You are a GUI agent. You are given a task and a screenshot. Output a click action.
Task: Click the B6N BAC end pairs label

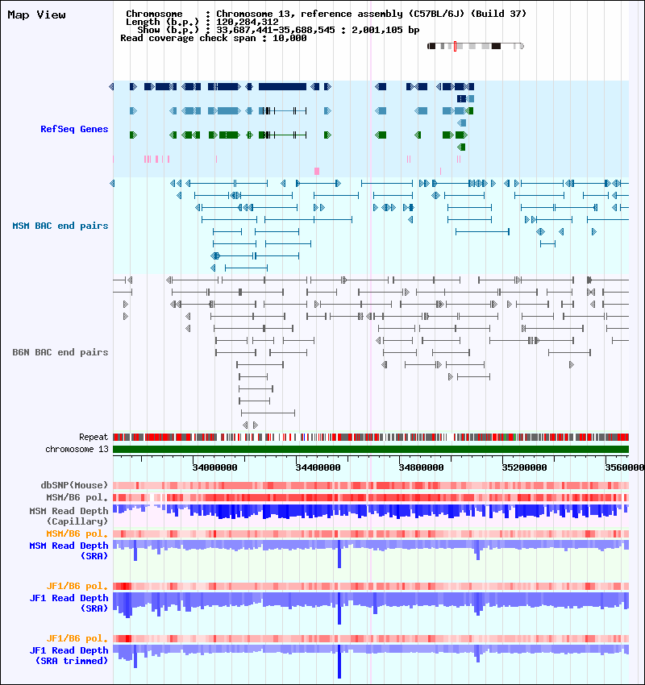point(60,352)
